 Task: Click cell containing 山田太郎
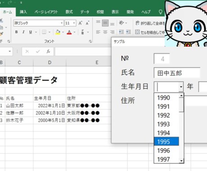(19, 106)
